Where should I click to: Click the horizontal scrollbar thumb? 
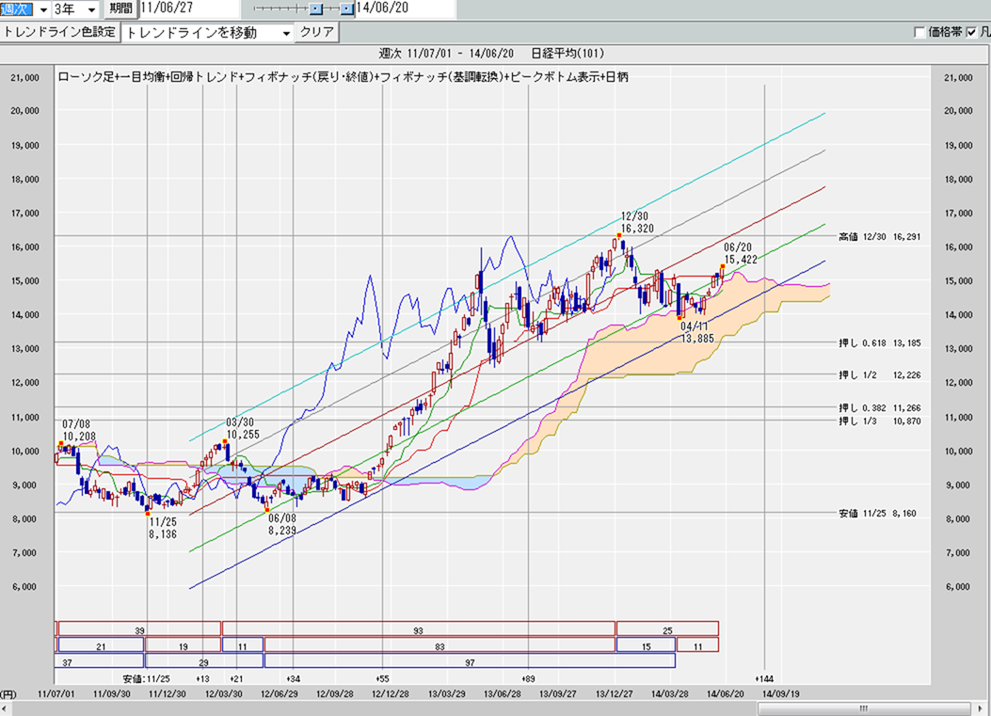click(863, 708)
